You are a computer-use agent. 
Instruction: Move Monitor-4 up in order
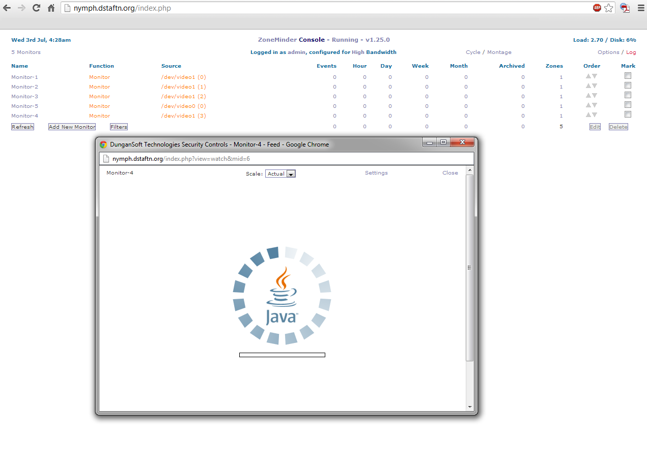point(588,115)
